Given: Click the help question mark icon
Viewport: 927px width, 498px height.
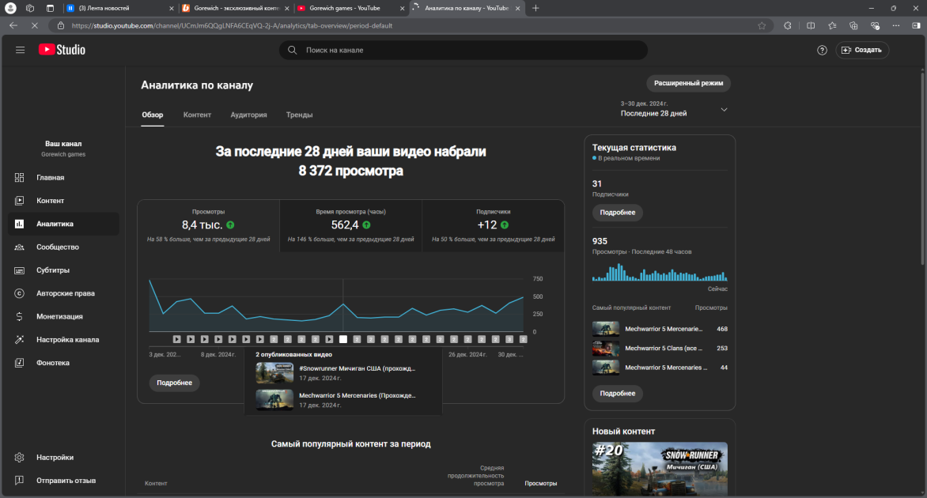Looking at the screenshot, I should (x=822, y=51).
